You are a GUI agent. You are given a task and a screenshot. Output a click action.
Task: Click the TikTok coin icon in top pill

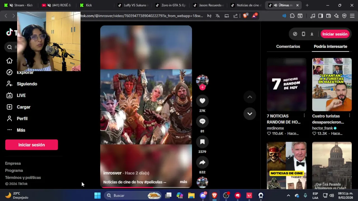(295, 34)
